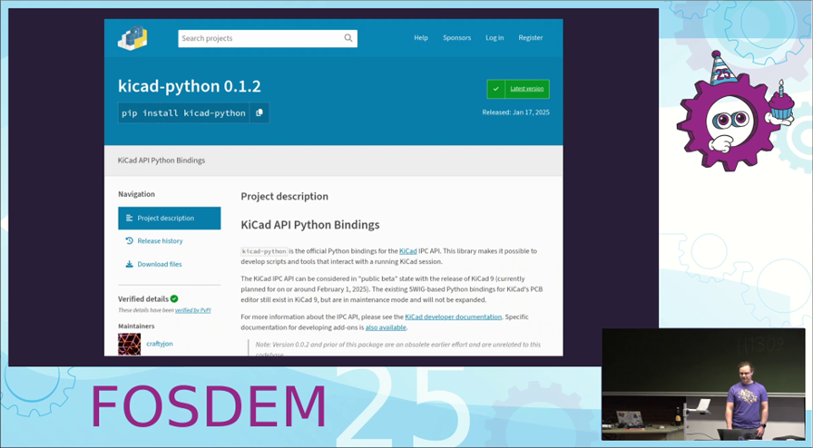Click the 'Project description' heading
Screen dimensions: 813x448
tap(284, 197)
